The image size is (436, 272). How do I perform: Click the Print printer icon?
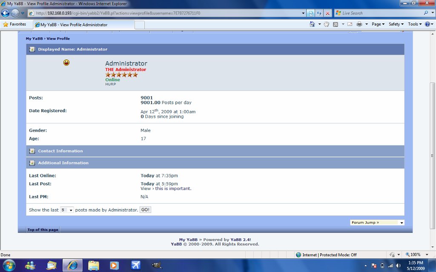(x=359, y=24)
